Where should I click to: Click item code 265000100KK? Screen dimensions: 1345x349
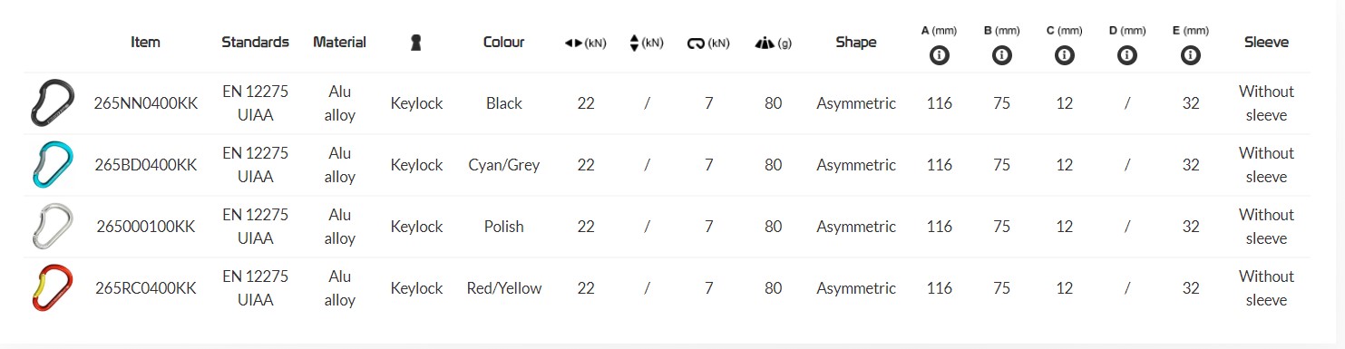[146, 227]
